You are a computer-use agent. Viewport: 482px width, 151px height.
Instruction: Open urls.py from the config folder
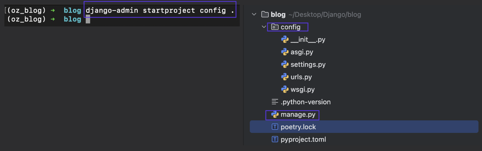(301, 77)
